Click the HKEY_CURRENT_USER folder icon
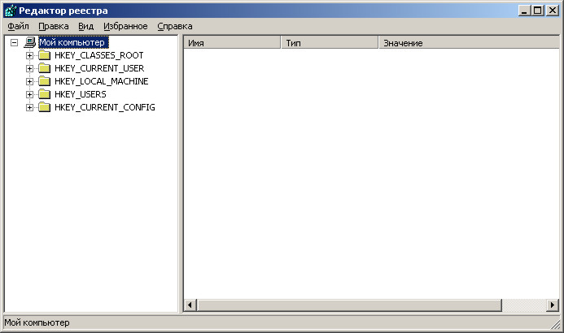Screen dimensions: 564x333 coord(45,68)
